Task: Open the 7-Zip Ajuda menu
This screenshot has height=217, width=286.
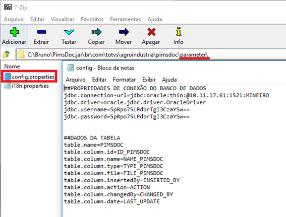Action: [x=155, y=19]
